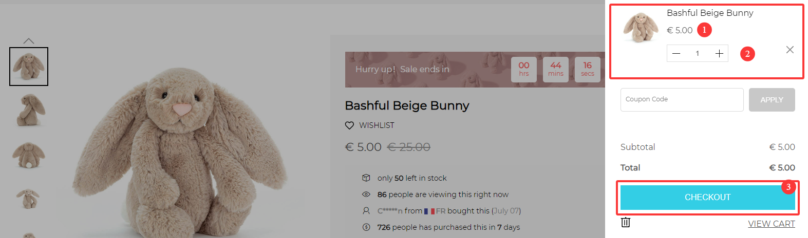Select the third bunny back-view thumbnail
Screen dimensions: 808x238
tap(29, 155)
